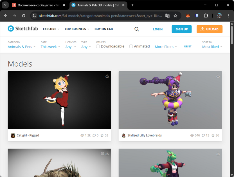Open Chrome three-dot menu
Viewport: 234px width, 177px height.
228,16
